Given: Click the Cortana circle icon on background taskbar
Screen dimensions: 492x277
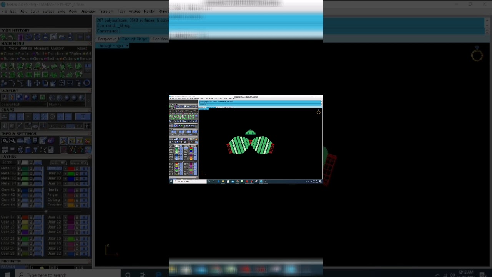Looking at the screenshot, I should (x=128, y=275).
